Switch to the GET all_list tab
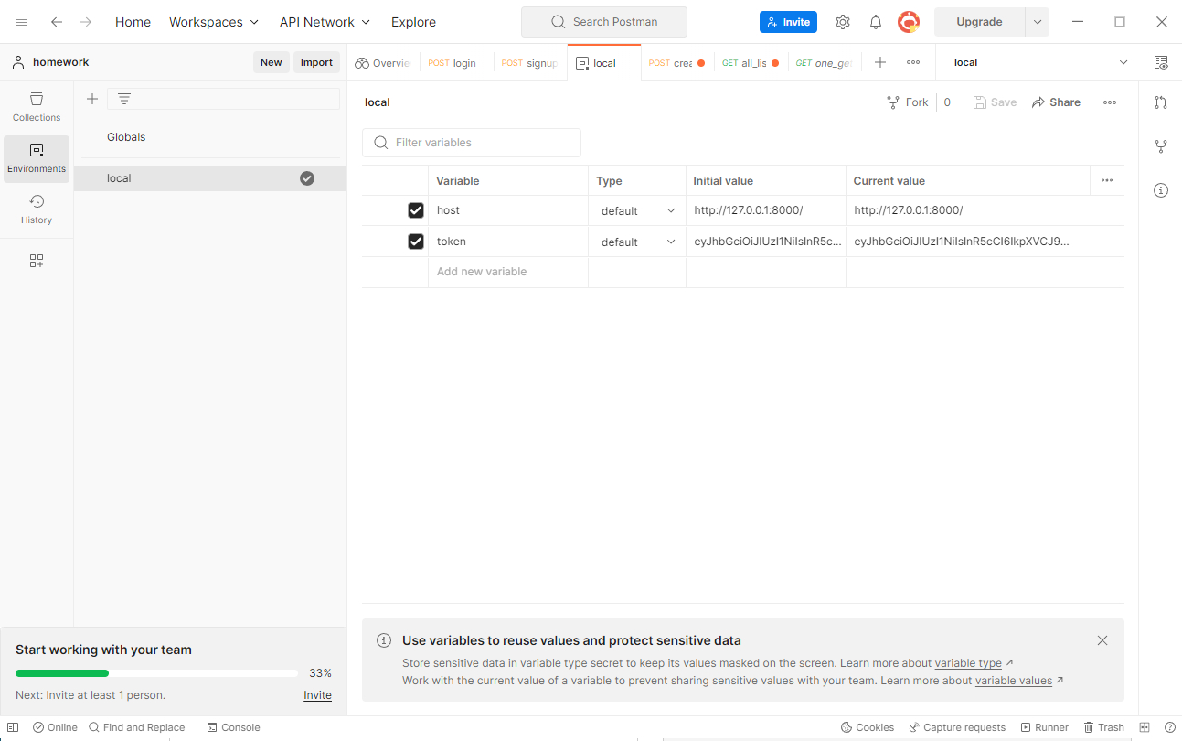1182x741 pixels. tap(751, 63)
